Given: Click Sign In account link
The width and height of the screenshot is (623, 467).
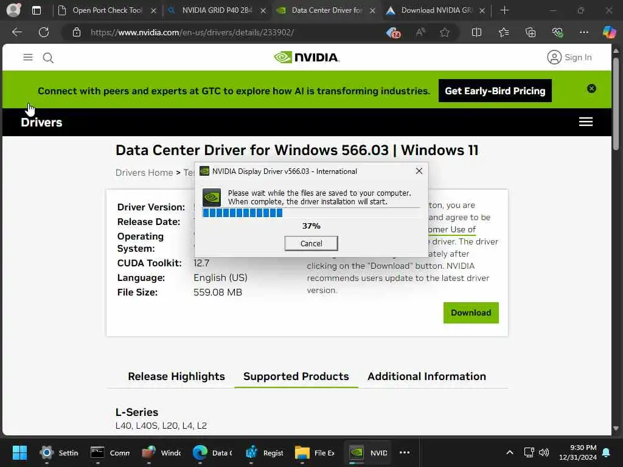Looking at the screenshot, I should 569,57.
